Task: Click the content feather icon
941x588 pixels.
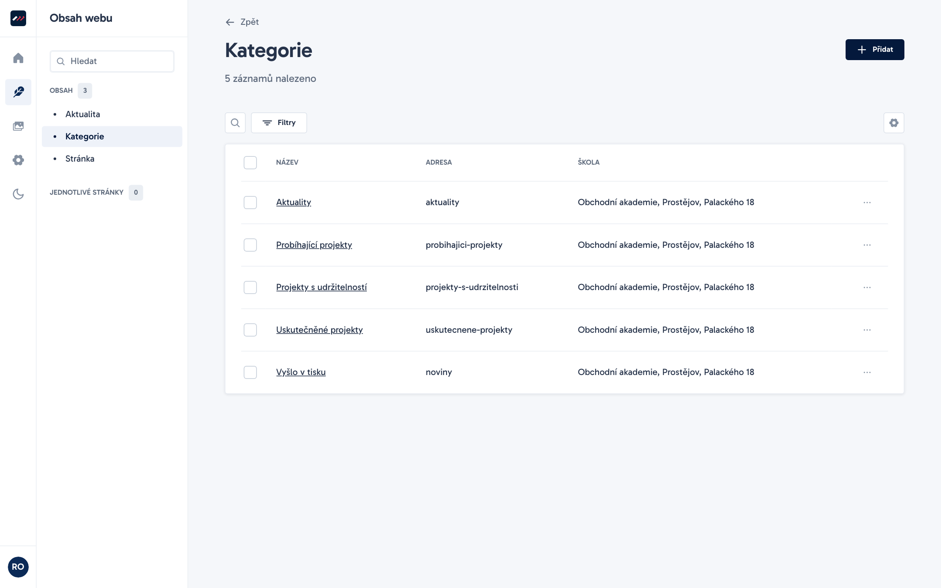Action: point(18,92)
